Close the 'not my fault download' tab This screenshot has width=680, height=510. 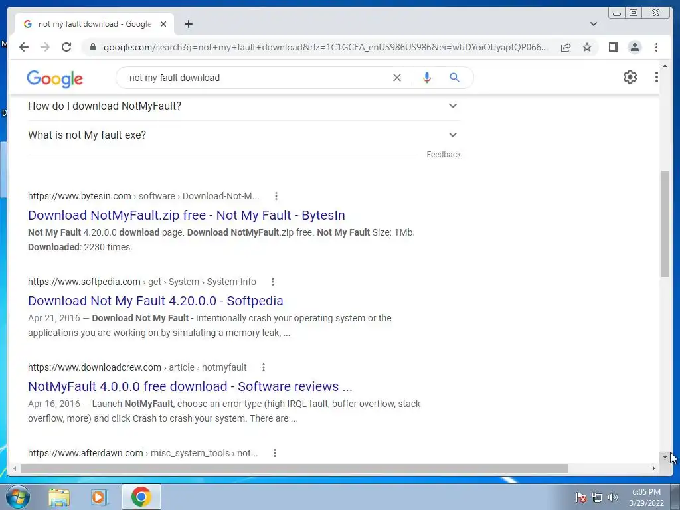(x=163, y=24)
